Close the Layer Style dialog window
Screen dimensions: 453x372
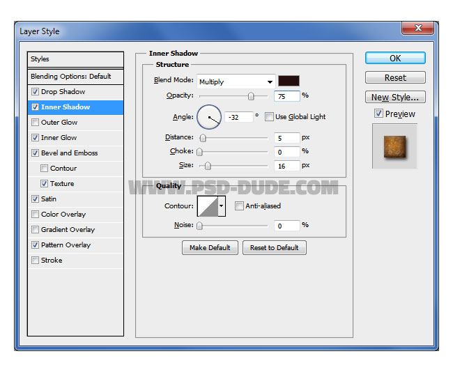[418, 29]
